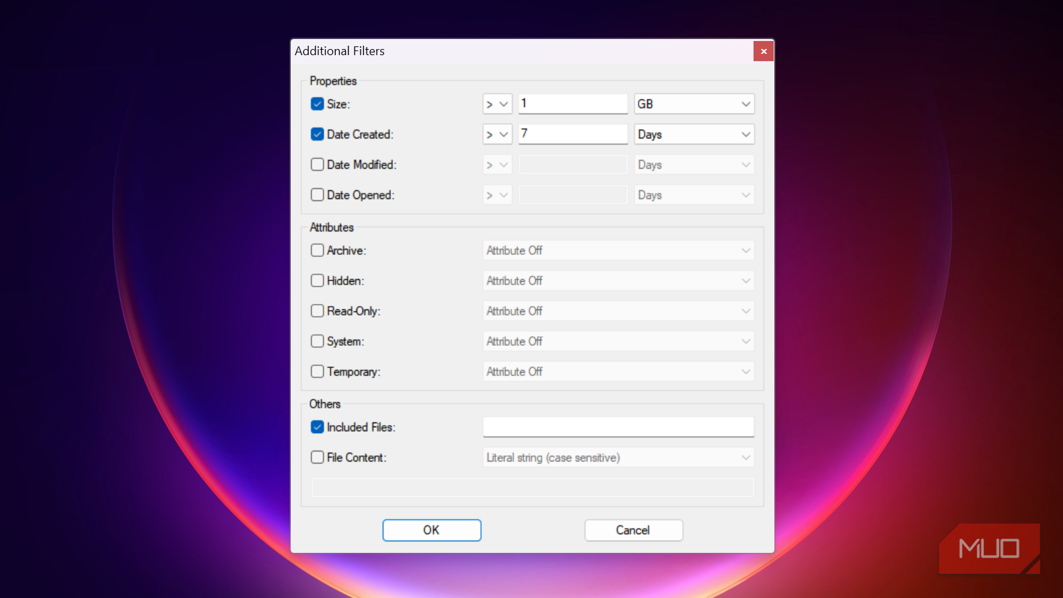The image size is (1063, 598).
Task: Click the File Content search text box
Action: 532,488
